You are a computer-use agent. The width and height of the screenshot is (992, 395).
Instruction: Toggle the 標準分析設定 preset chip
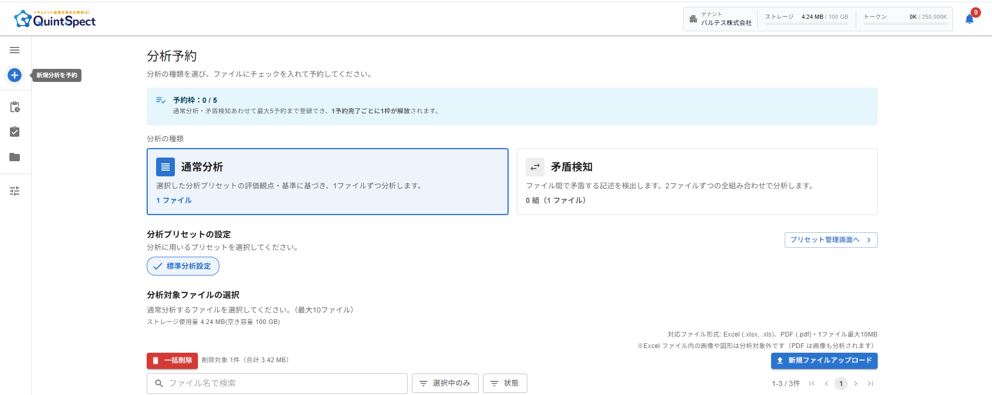click(183, 266)
